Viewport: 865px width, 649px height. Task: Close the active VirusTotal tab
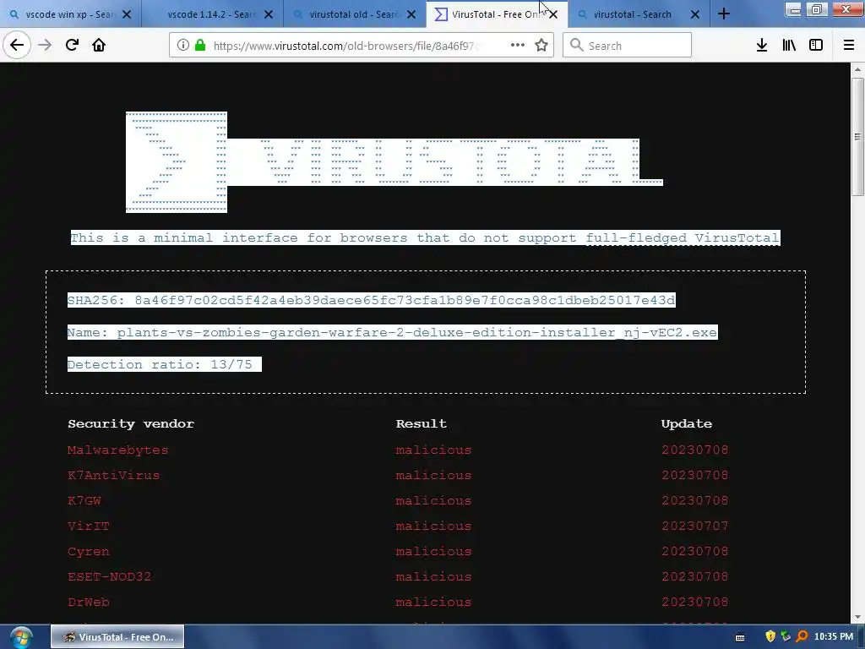553,14
